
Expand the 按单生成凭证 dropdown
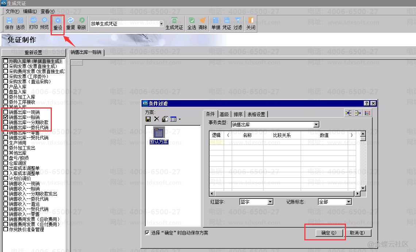(161, 24)
